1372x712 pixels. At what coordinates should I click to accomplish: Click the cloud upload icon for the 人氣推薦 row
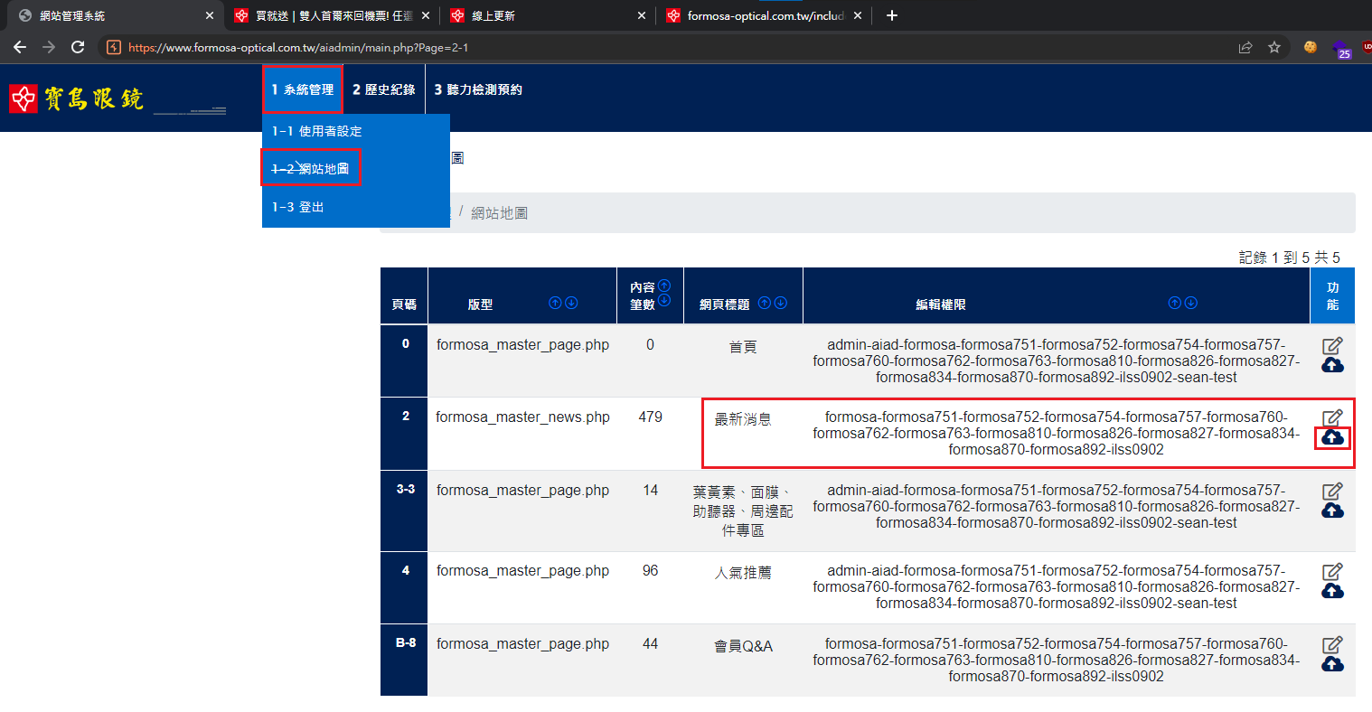pyautogui.click(x=1332, y=591)
